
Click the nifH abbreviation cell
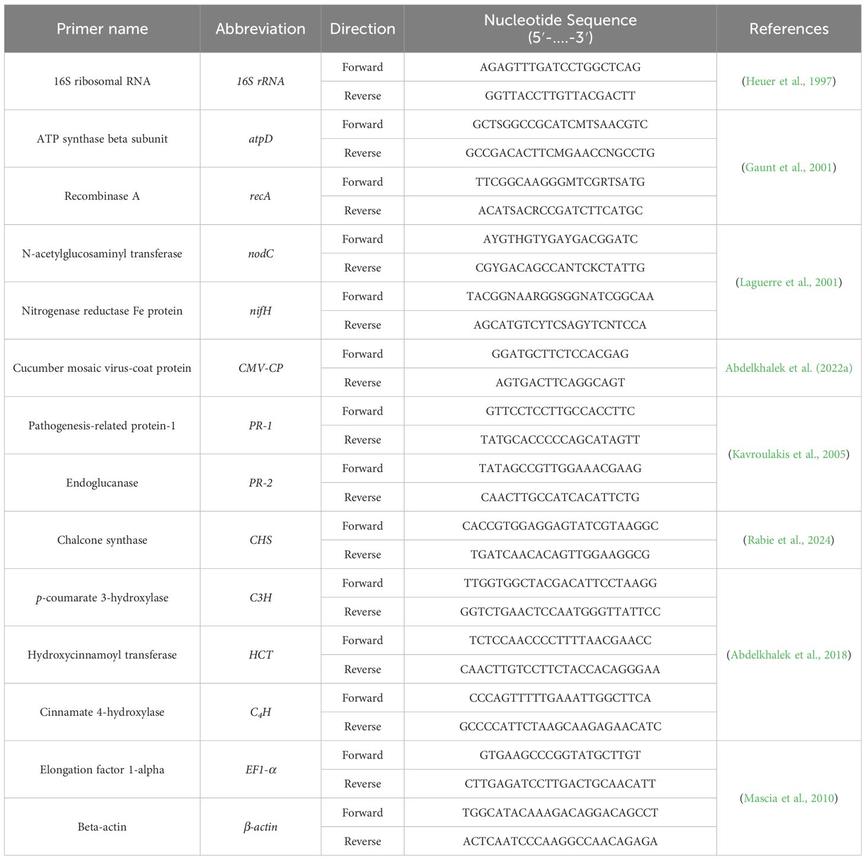[260, 311]
